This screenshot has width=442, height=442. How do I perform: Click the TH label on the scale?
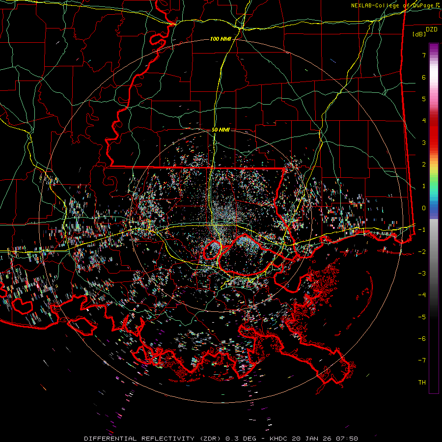[x=422, y=383]
